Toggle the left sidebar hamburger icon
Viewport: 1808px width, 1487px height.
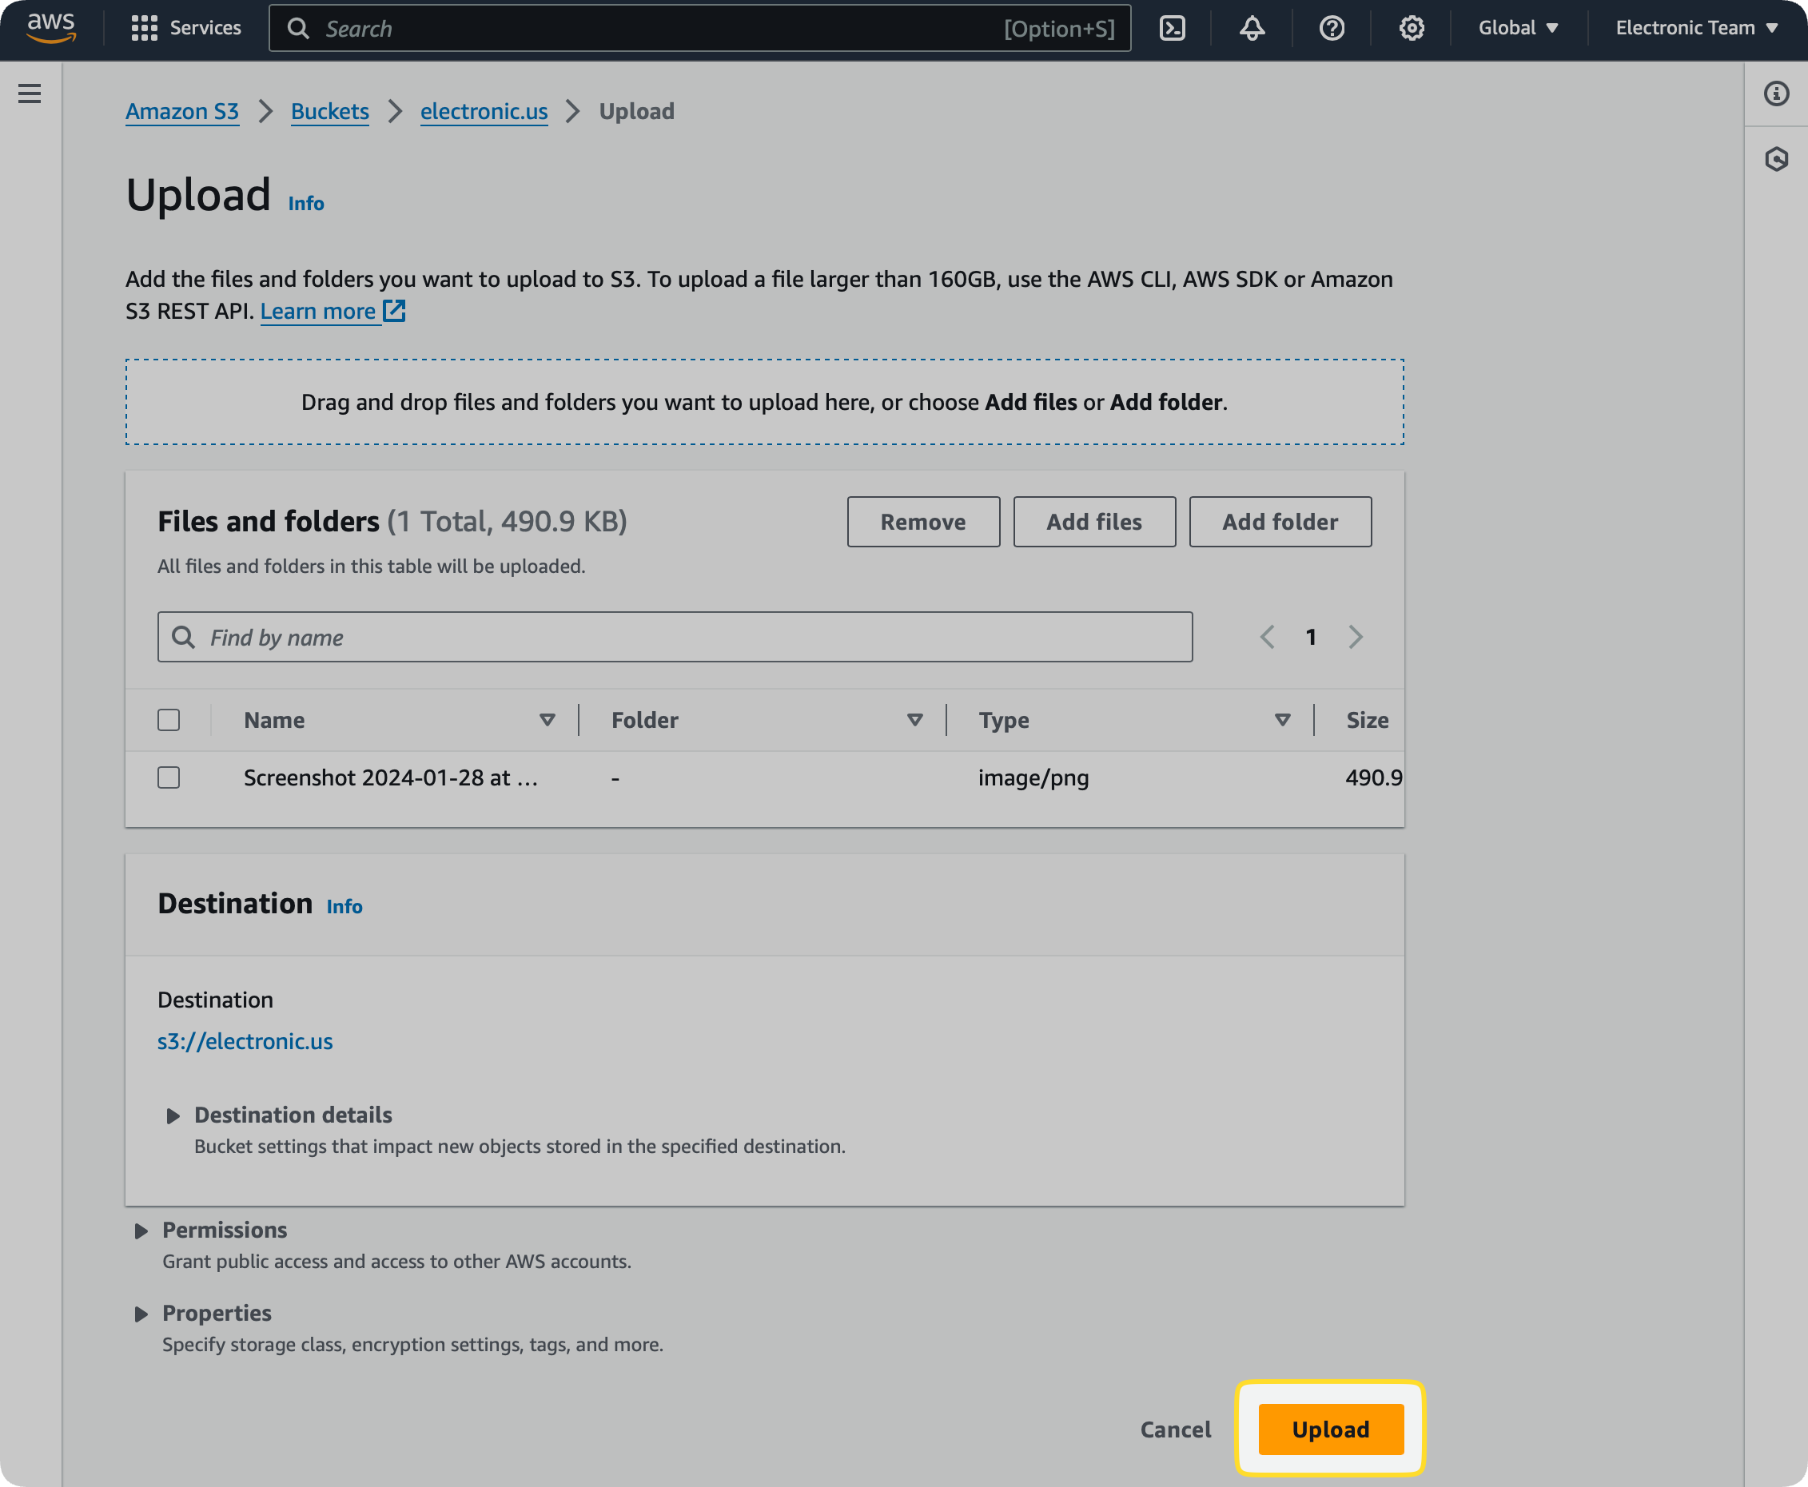[x=30, y=94]
